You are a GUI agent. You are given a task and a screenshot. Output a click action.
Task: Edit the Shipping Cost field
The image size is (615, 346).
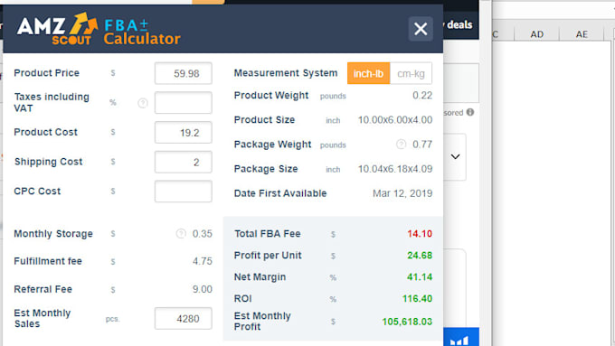tap(184, 162)
